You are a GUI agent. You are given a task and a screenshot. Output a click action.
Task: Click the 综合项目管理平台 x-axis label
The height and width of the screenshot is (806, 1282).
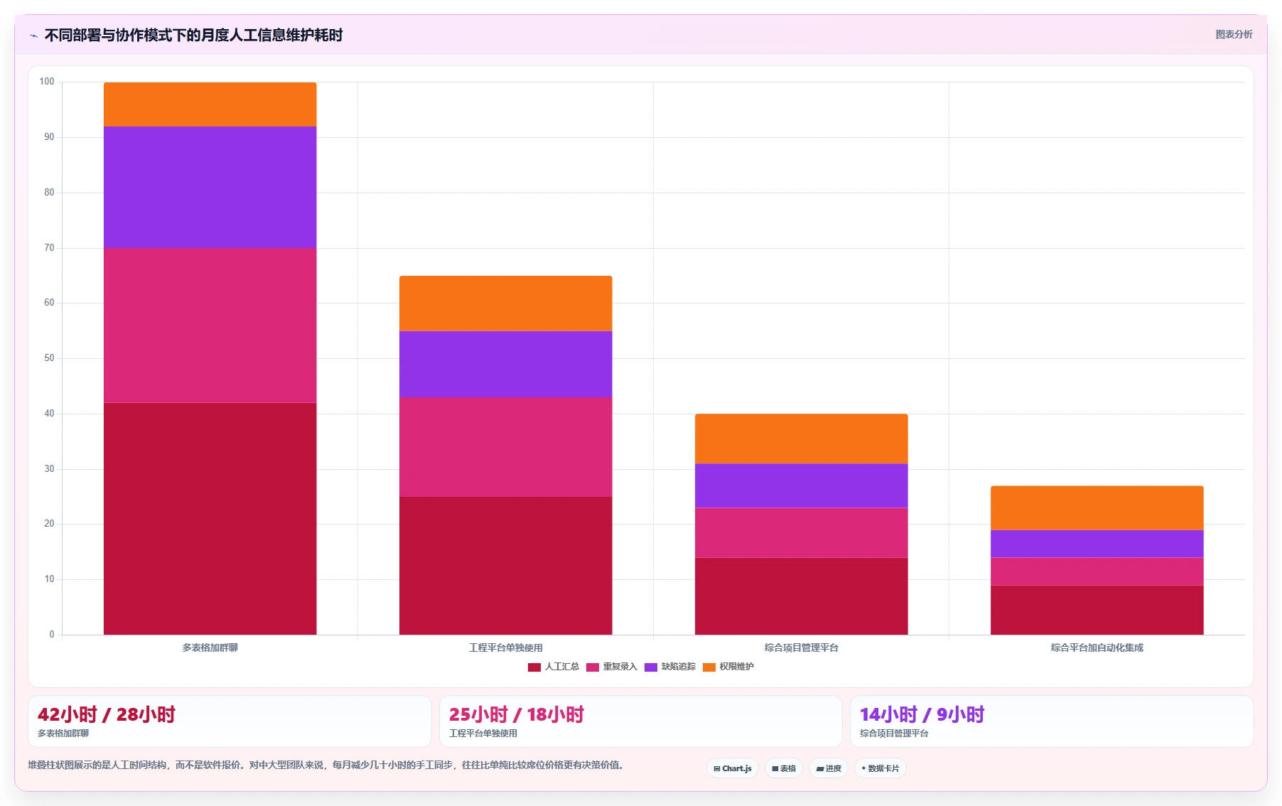801,648
